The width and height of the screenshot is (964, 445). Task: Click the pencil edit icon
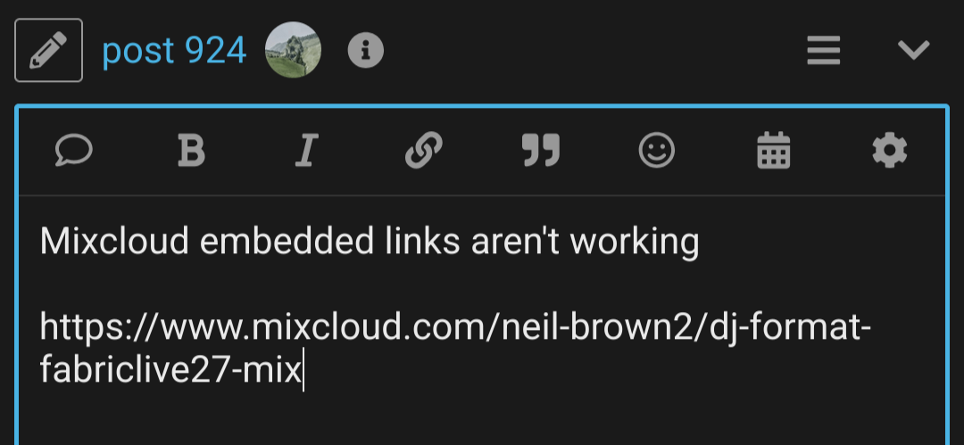click(48, 51)
